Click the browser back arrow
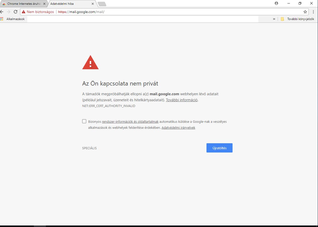Screen dimensions: 318x227 [2, 12]
